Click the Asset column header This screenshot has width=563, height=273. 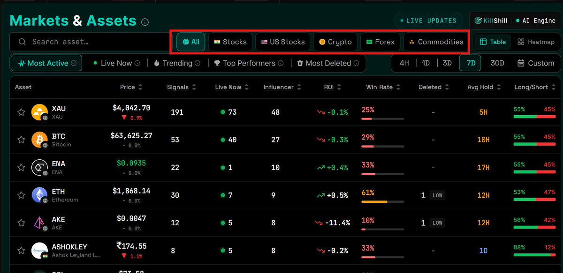[23, 87]
